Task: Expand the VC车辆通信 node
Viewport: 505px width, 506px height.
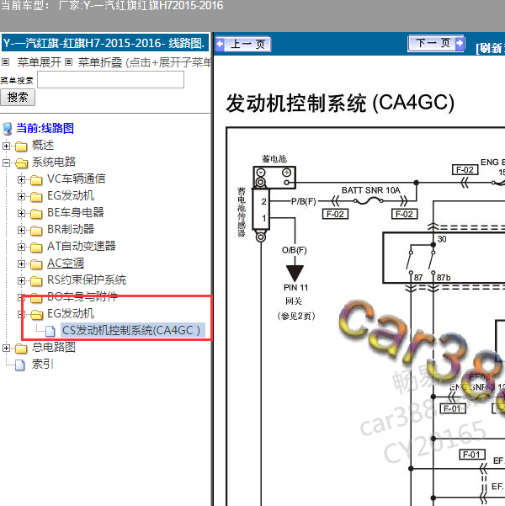Action: tap(21, 179)
